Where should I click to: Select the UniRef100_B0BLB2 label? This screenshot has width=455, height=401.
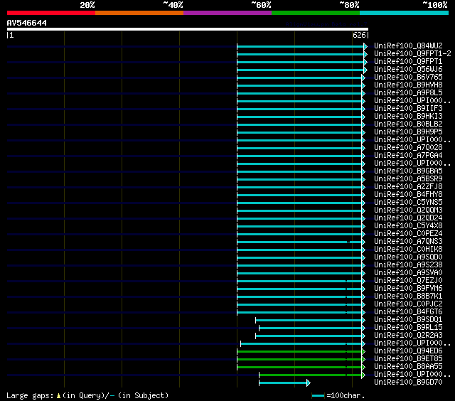tap(408, 124)
